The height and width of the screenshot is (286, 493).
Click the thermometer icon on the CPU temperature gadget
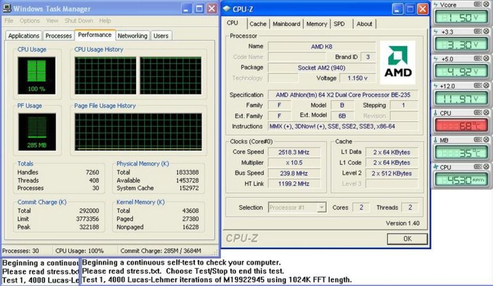pyautogui.click(x=435, y=113)
